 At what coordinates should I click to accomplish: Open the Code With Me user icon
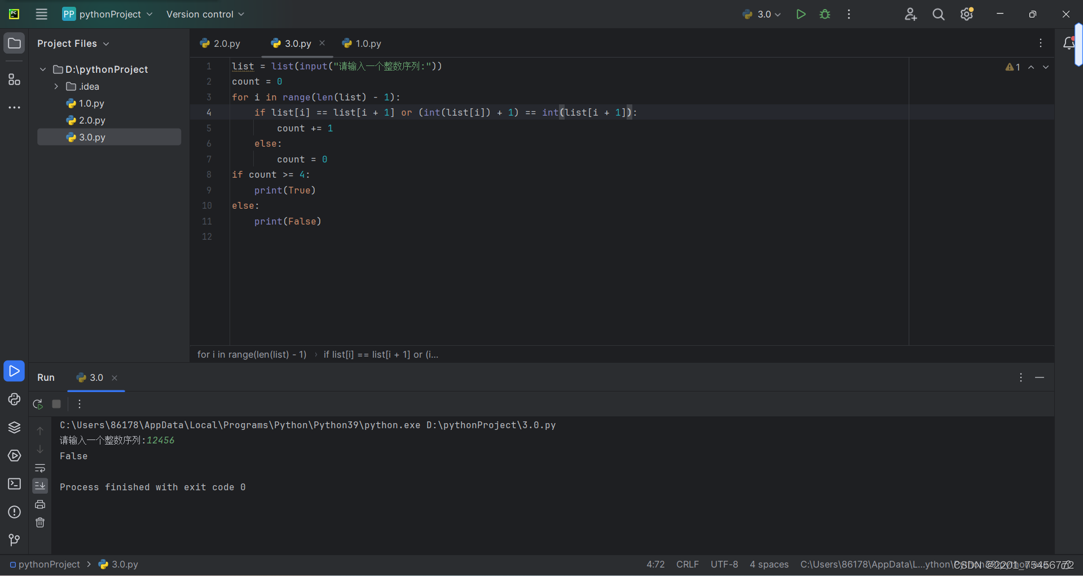[910, 14]
